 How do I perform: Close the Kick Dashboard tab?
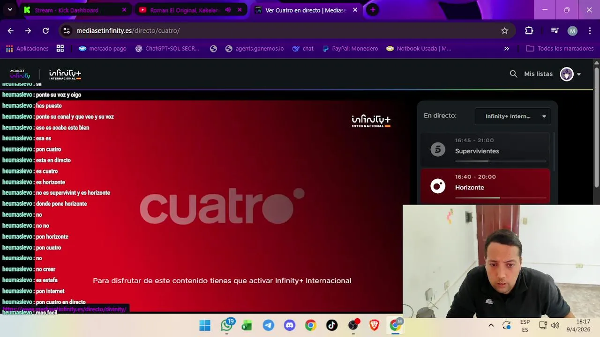124,10
